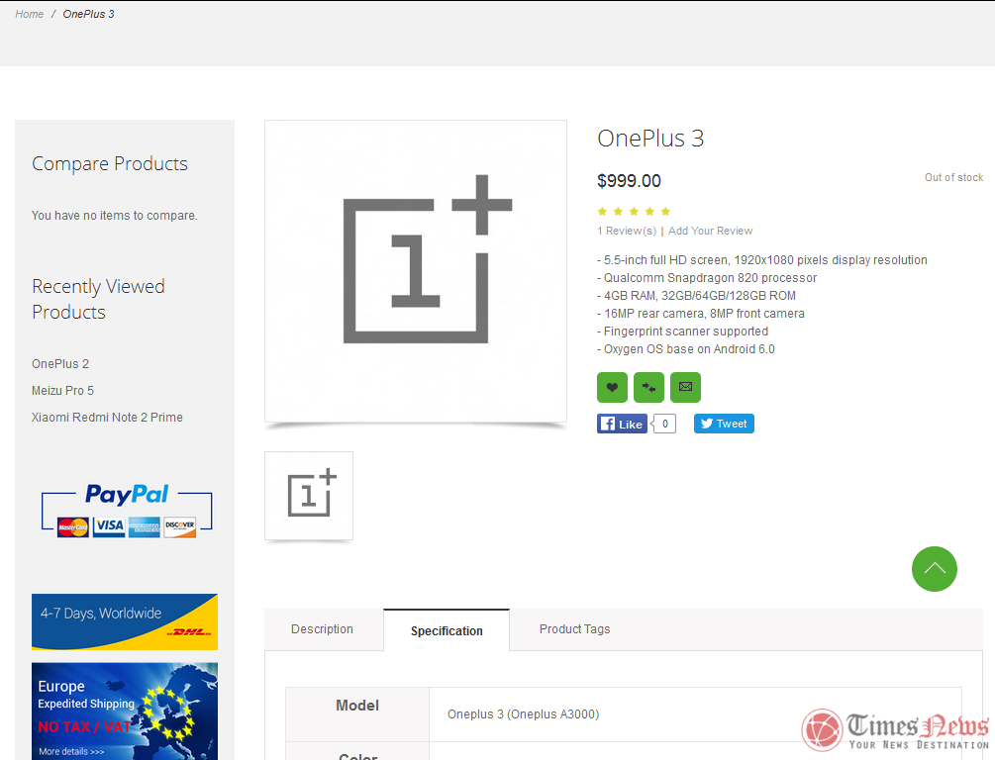Add product to wishlist with heart icon
The image size is (995, 760).
coord(612,387)
